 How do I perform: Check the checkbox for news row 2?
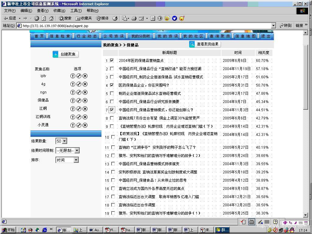[x=112, y=69]
